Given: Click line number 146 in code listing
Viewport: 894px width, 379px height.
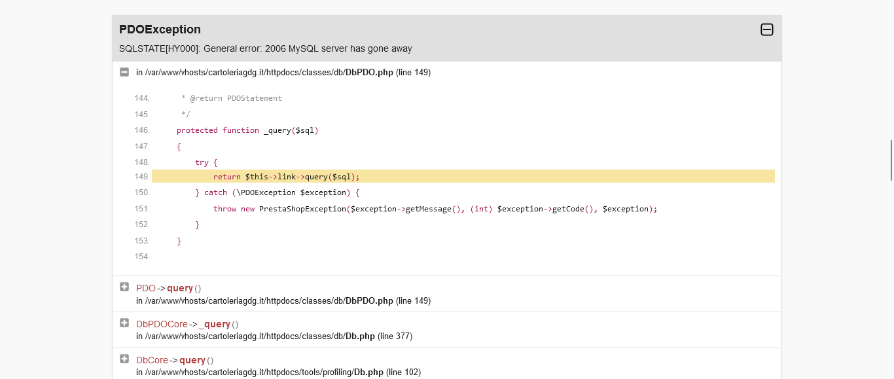Looking at the screenshot, I should point(142,130).
